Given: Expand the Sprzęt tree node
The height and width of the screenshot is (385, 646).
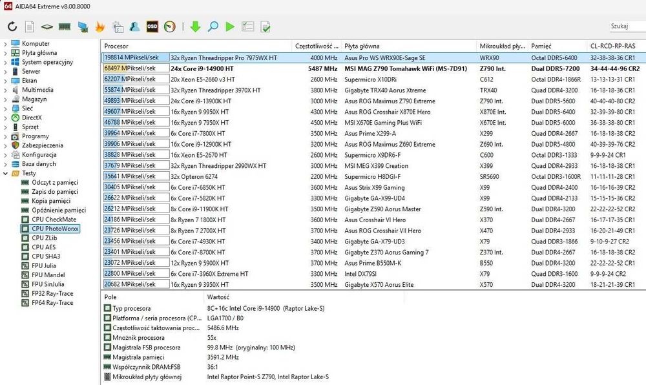Looking at the screenshot, I should coord(5,127).
